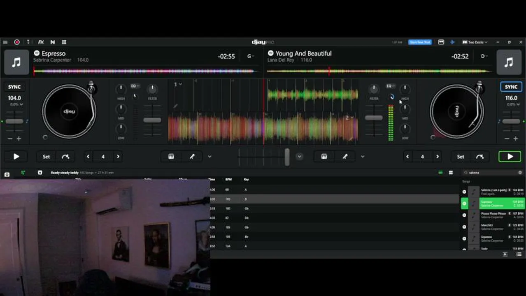Open right deck pads/keys icon
The image size is (526, 296).
coord(324,157)
